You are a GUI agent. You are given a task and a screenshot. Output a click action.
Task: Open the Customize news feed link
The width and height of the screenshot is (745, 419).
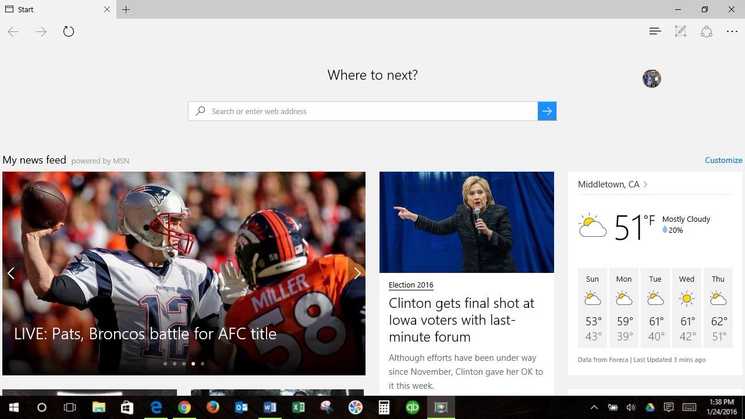(x=723, y=160)
